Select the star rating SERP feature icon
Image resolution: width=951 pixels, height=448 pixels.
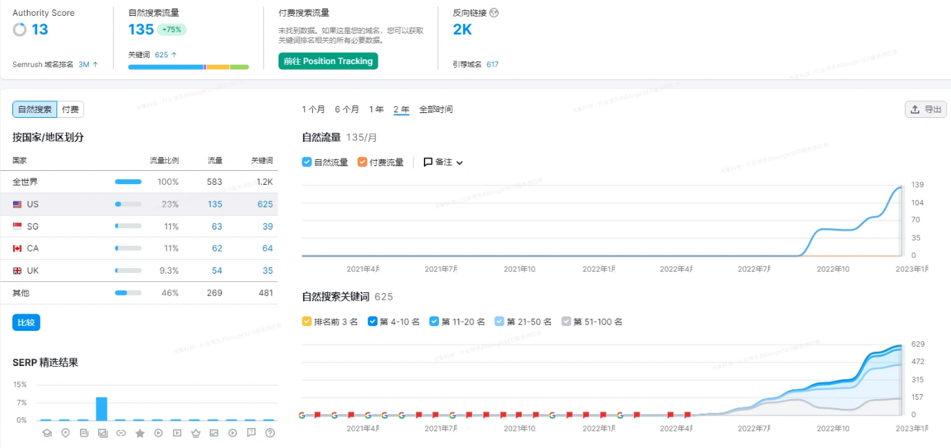tap(141, 433)
